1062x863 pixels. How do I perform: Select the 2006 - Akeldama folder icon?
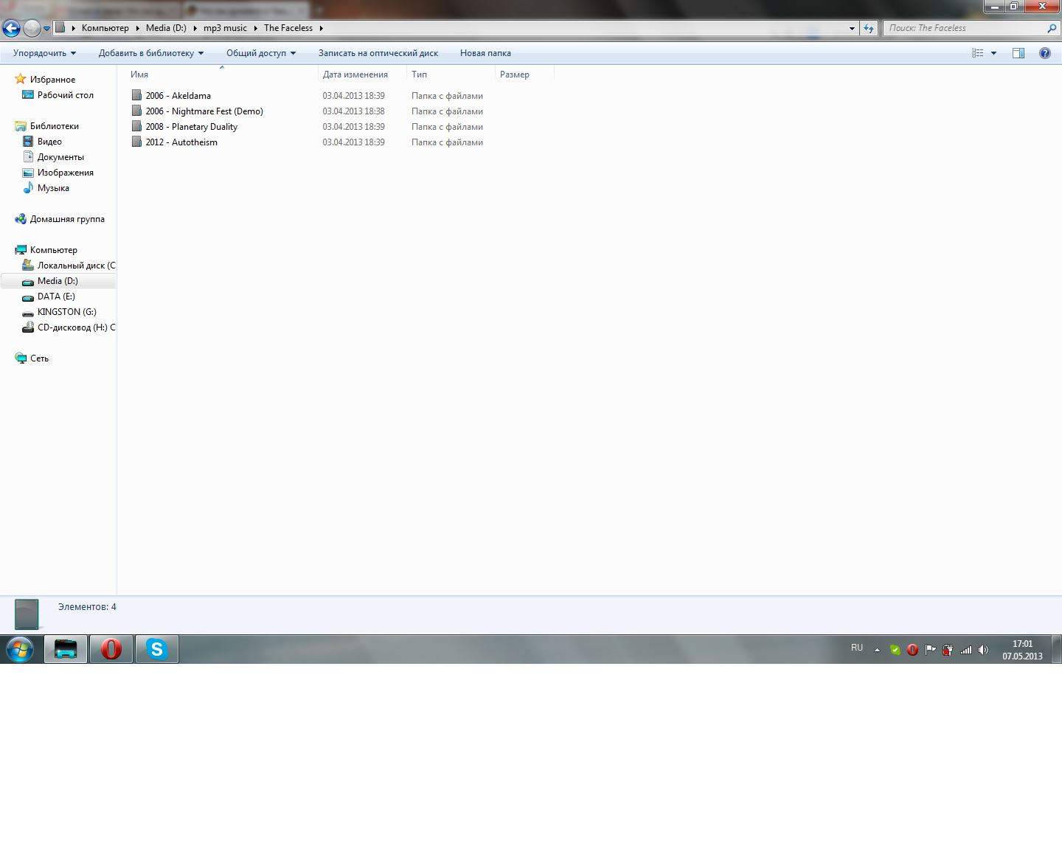pos(136,95)
